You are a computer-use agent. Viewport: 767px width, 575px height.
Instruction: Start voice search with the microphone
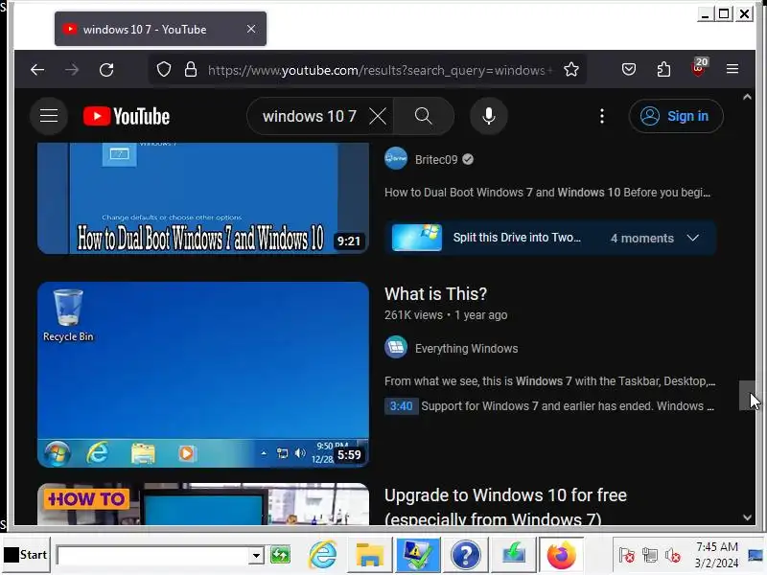[x=489, y=116]
